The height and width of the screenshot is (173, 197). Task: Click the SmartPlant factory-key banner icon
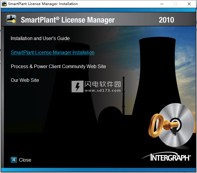pos(11,19)
